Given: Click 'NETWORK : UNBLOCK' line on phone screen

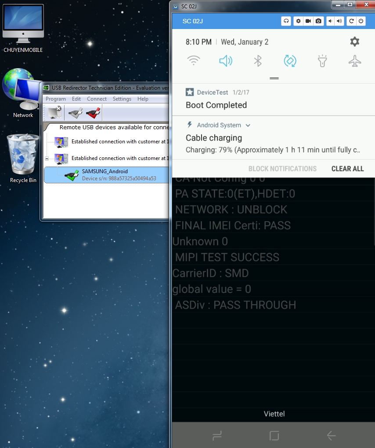Looking at the screenshot, I should tap(231, 210).
